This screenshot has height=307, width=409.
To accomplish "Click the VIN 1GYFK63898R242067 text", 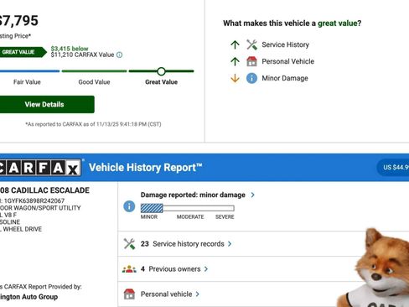I will pos(34,200).
